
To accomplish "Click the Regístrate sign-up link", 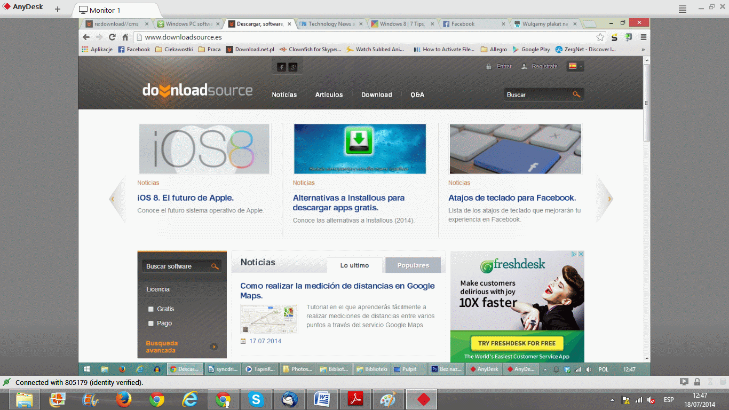I will pos(544,66).
